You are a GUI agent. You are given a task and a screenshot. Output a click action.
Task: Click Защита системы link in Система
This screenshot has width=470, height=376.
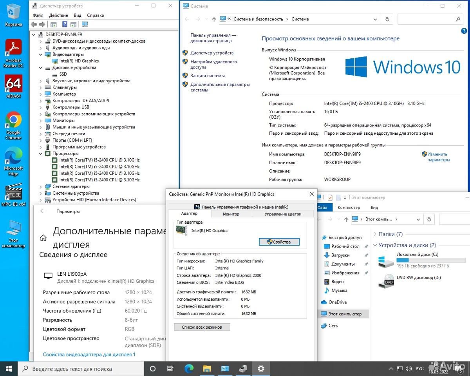pos(208,76)
